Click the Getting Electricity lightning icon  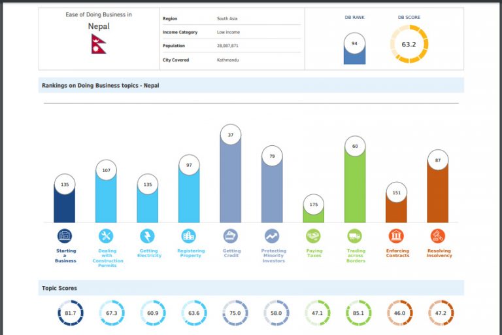(x=148, y=236)
